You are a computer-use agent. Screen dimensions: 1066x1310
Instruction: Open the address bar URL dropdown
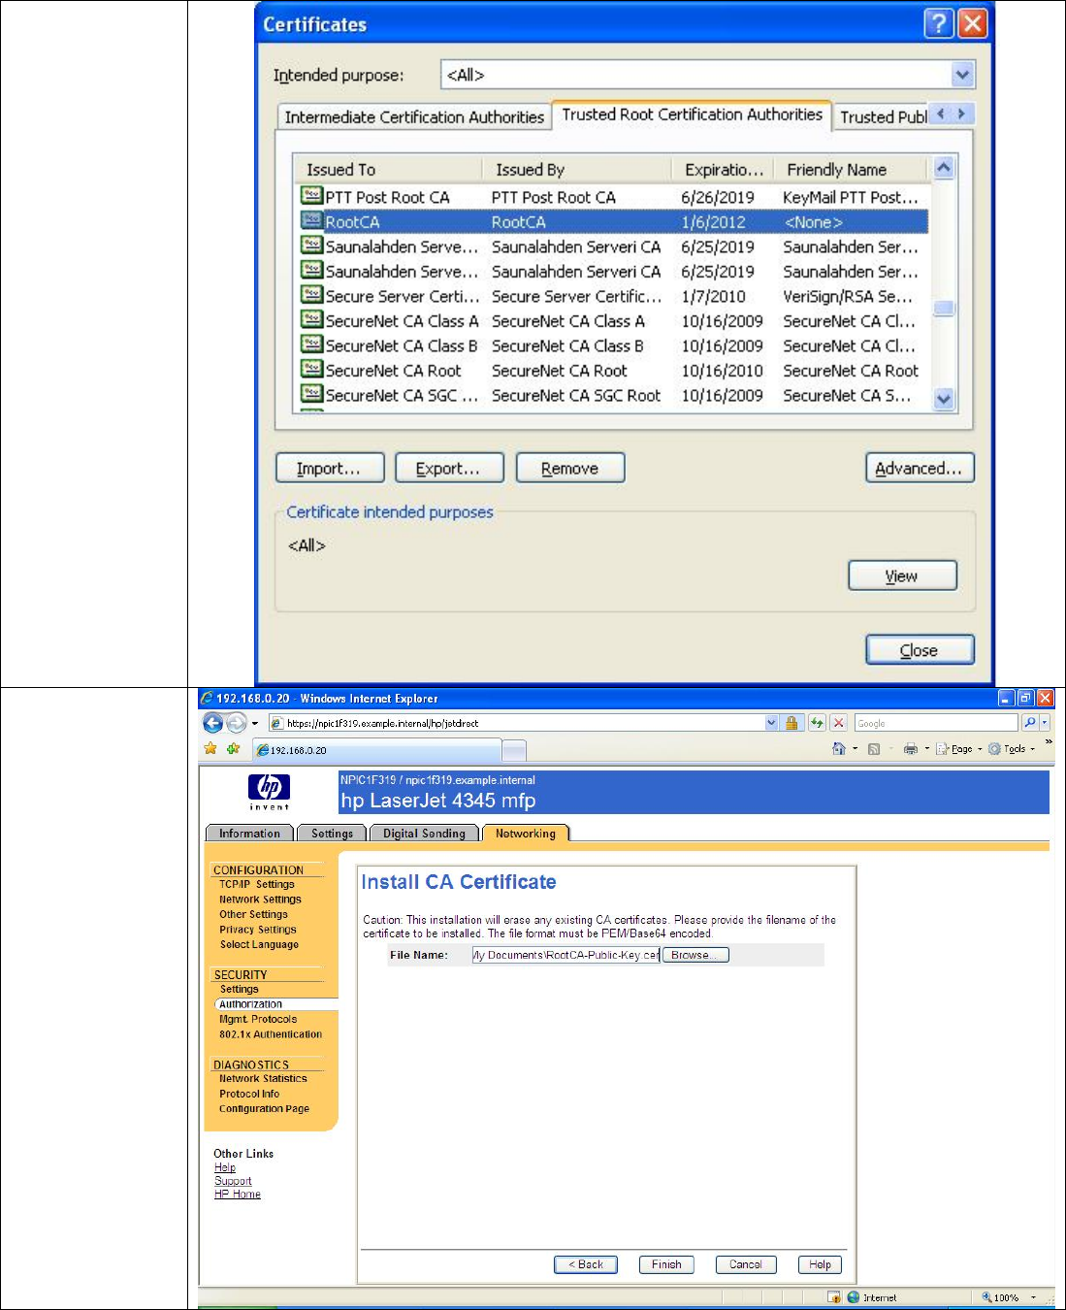(x=771, y=723)
